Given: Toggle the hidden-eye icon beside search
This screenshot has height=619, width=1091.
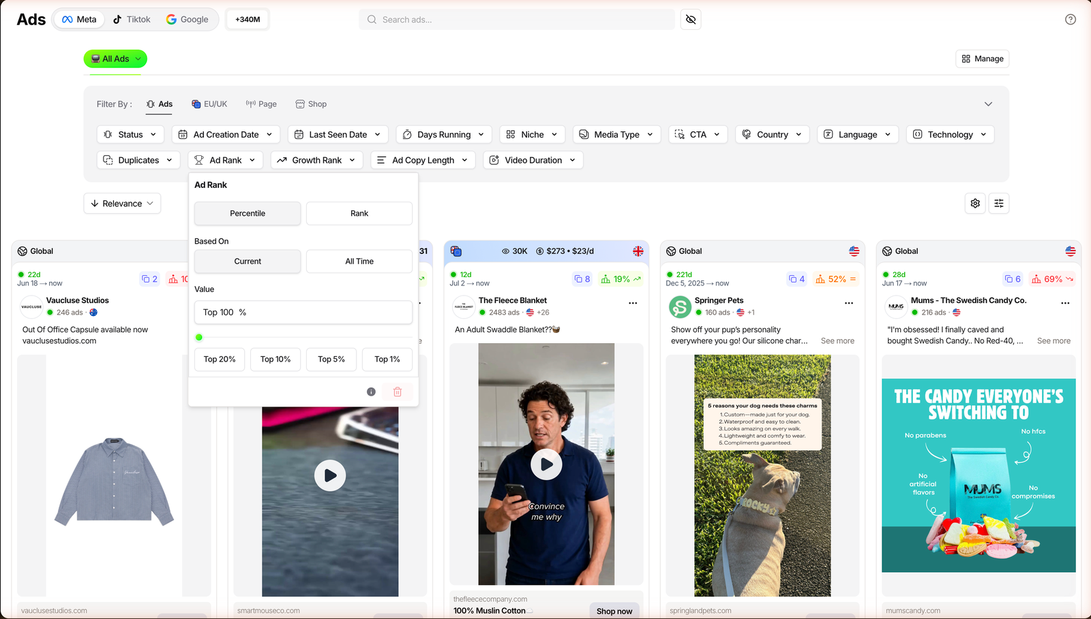Looking at the screenshot, I should click(x=691, y=19).
